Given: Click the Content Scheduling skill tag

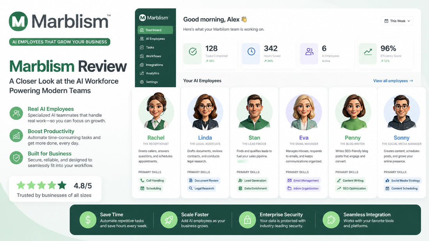Looking at the screenshot, I should pos(402,188).
